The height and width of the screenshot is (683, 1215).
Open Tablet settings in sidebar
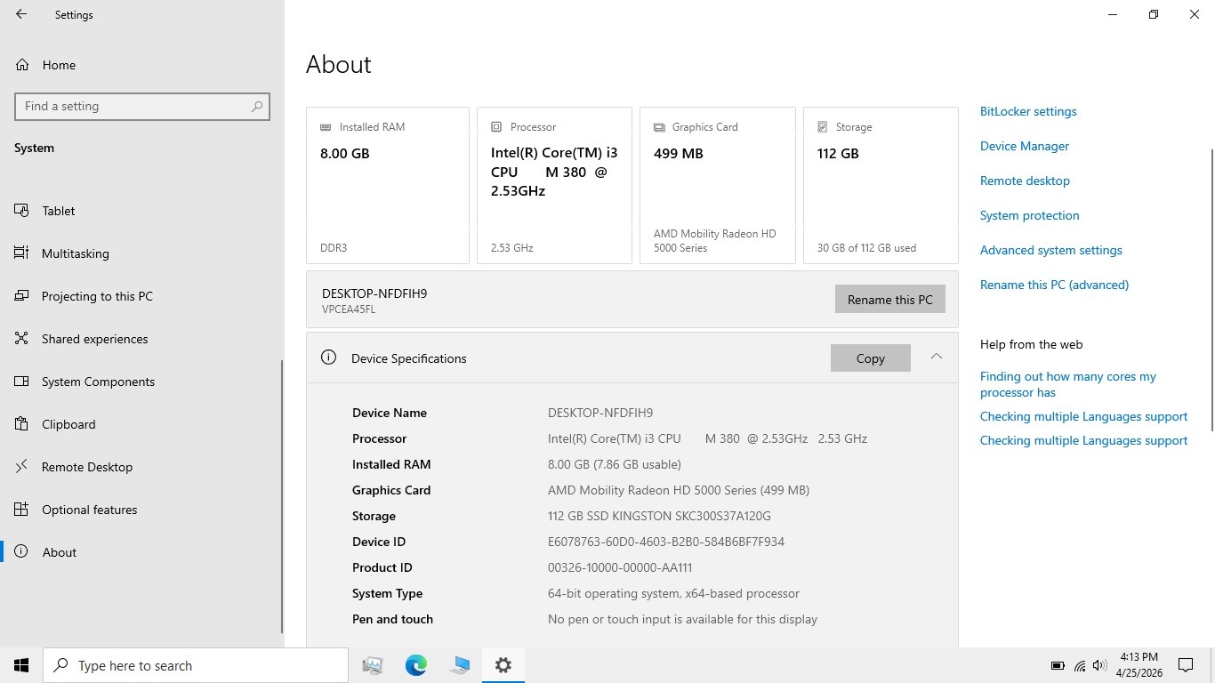(142, 211)
